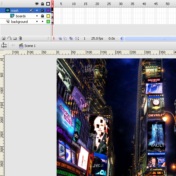Click the Edit Multiple Frames icon
Screen dimensions: 176x176
tap(71, 38)
